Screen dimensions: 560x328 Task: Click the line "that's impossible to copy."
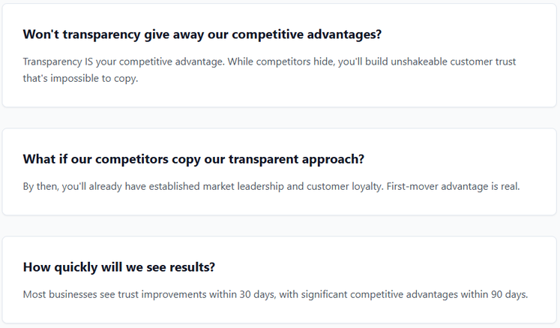click(x=80, y=78)
